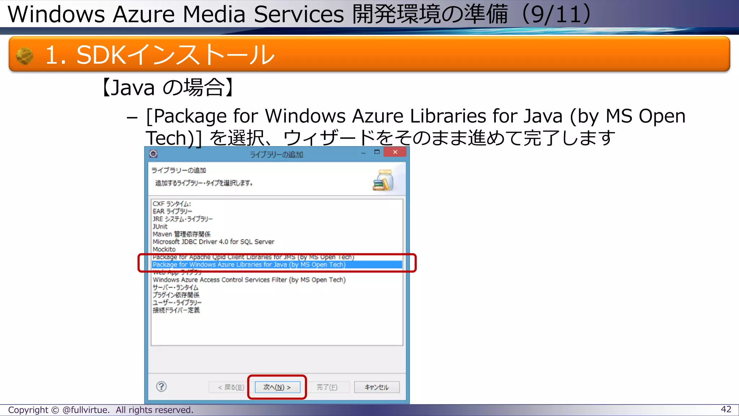Click the 完了(F) button

click(x=327, y=387)
